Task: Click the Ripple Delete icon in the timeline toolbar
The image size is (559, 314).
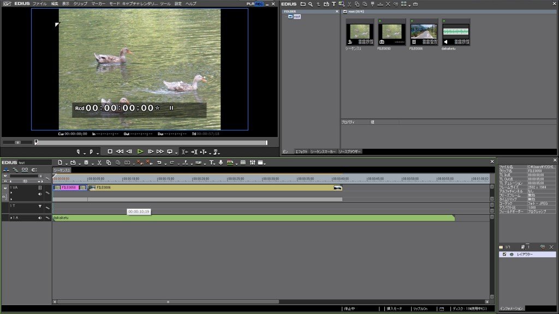Action: click(x=150, y=162)
